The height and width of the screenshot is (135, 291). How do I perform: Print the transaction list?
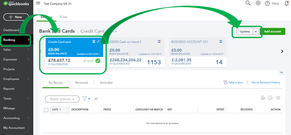click(x=263, y=98)
